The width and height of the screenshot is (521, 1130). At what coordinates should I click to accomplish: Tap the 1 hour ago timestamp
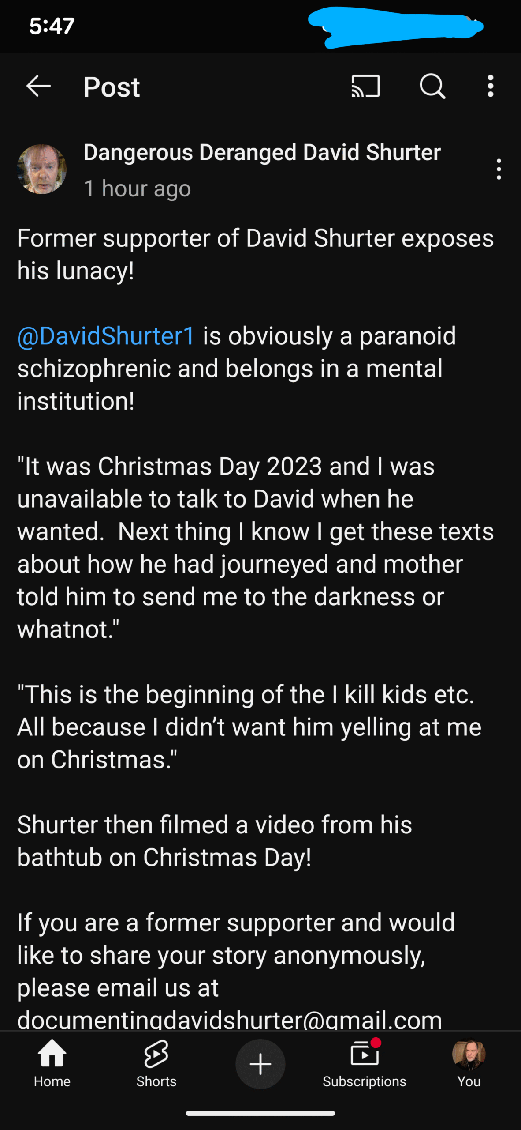[137, 189]
